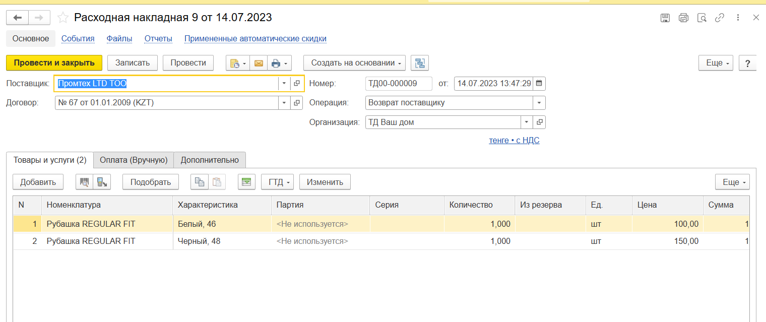The image size is (766, 322).
Task: Open the тенге • с НДС link
Action: tap(514, 141)
